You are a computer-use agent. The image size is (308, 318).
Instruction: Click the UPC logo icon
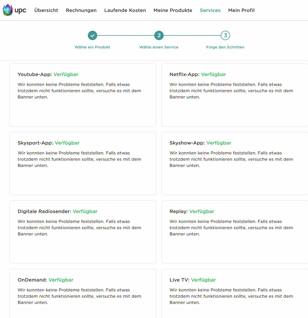(8, 10)
